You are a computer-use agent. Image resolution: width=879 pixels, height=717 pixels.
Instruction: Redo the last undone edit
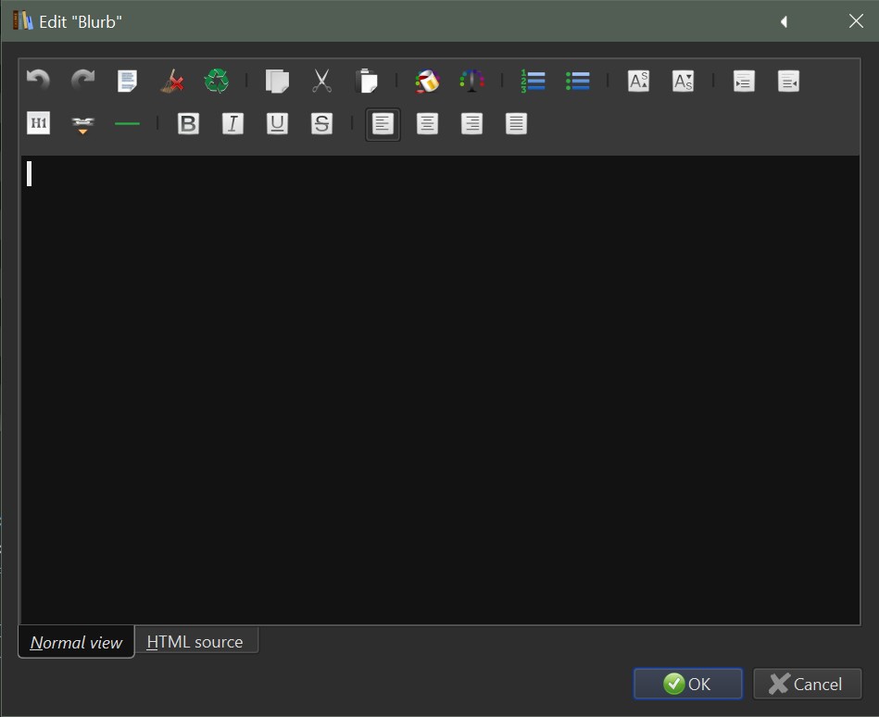pos(83,81)
